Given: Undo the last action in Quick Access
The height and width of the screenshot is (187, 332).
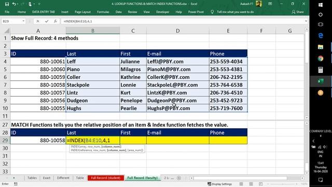Looking at the screenshot, I should (x=14, y=4).
